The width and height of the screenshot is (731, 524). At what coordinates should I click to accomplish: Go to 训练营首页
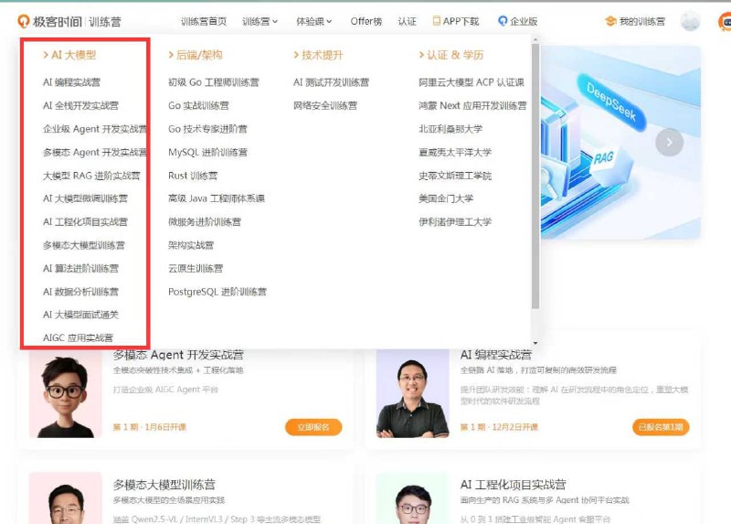coord(204,21)
